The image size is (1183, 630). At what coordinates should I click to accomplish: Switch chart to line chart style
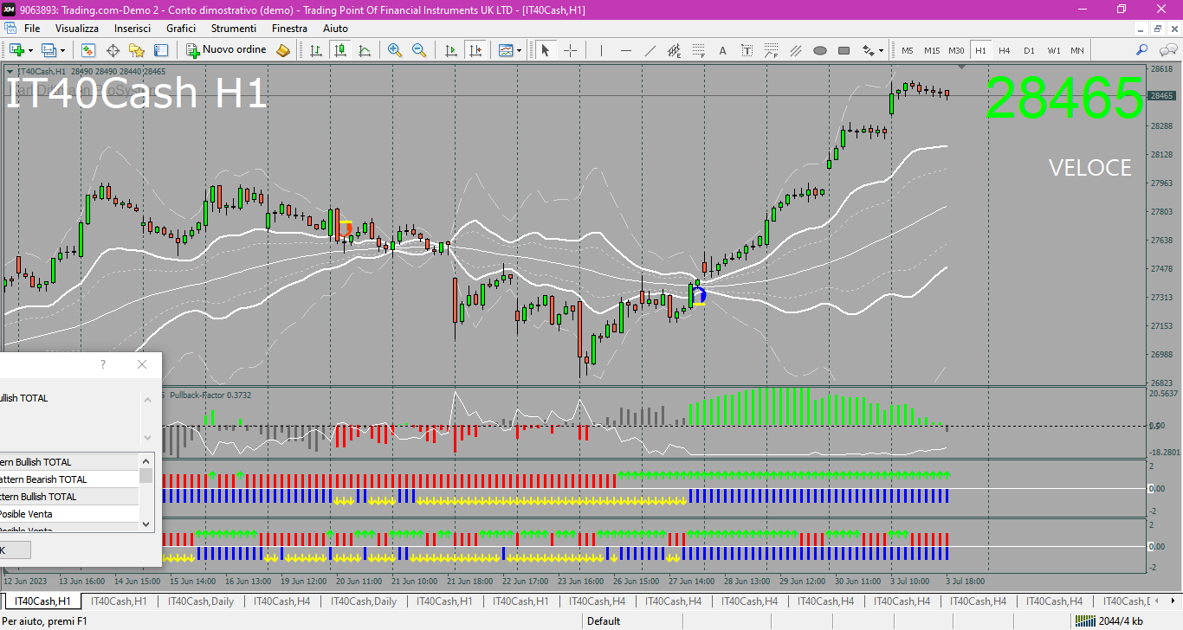point(365,50)
